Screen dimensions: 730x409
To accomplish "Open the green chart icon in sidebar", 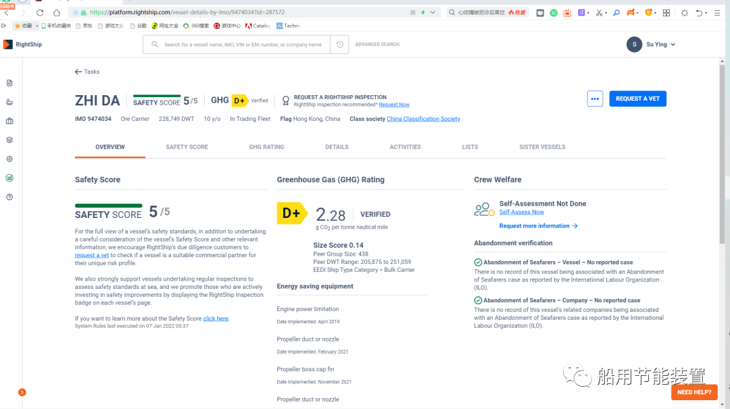I will pyautogui.click(x=9, y=178).
